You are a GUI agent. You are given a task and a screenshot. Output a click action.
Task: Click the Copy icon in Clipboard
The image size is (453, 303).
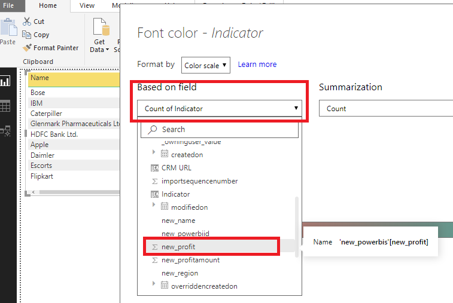pos(27,35)
